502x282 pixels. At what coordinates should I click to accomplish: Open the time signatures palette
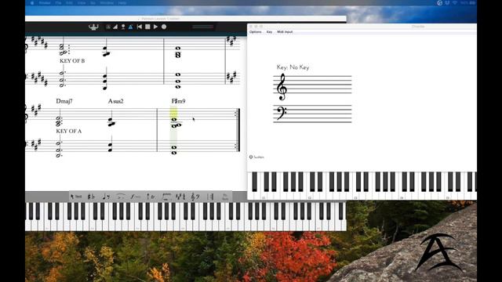click(180, 197)
